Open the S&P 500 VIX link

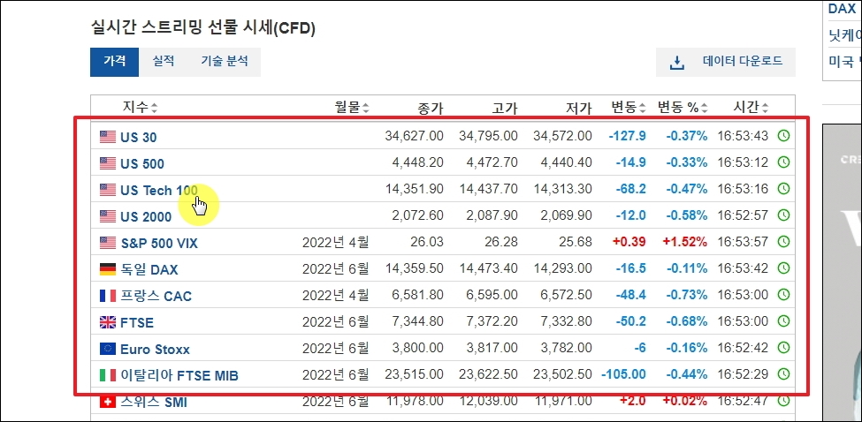click(159, 243)
